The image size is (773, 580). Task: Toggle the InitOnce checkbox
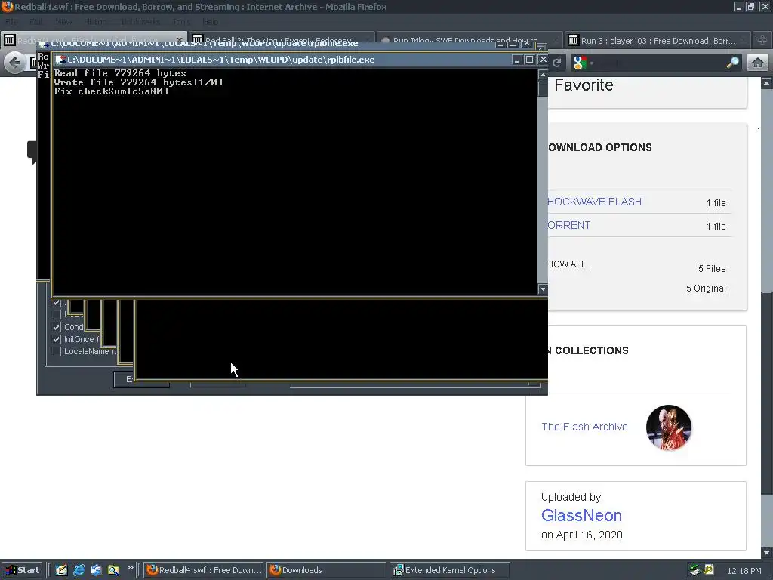point(56,339)
